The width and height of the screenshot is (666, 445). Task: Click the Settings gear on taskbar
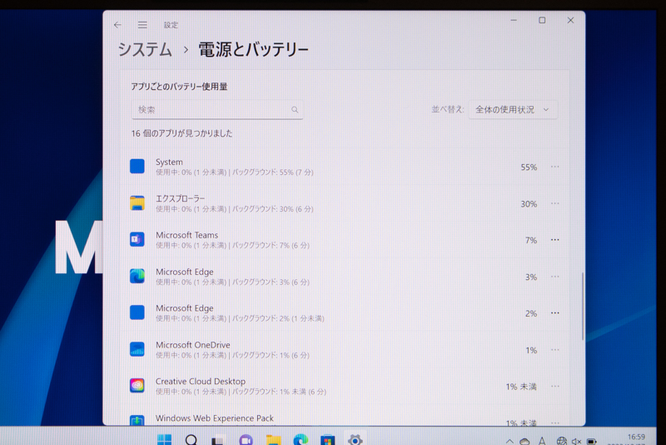355,440
